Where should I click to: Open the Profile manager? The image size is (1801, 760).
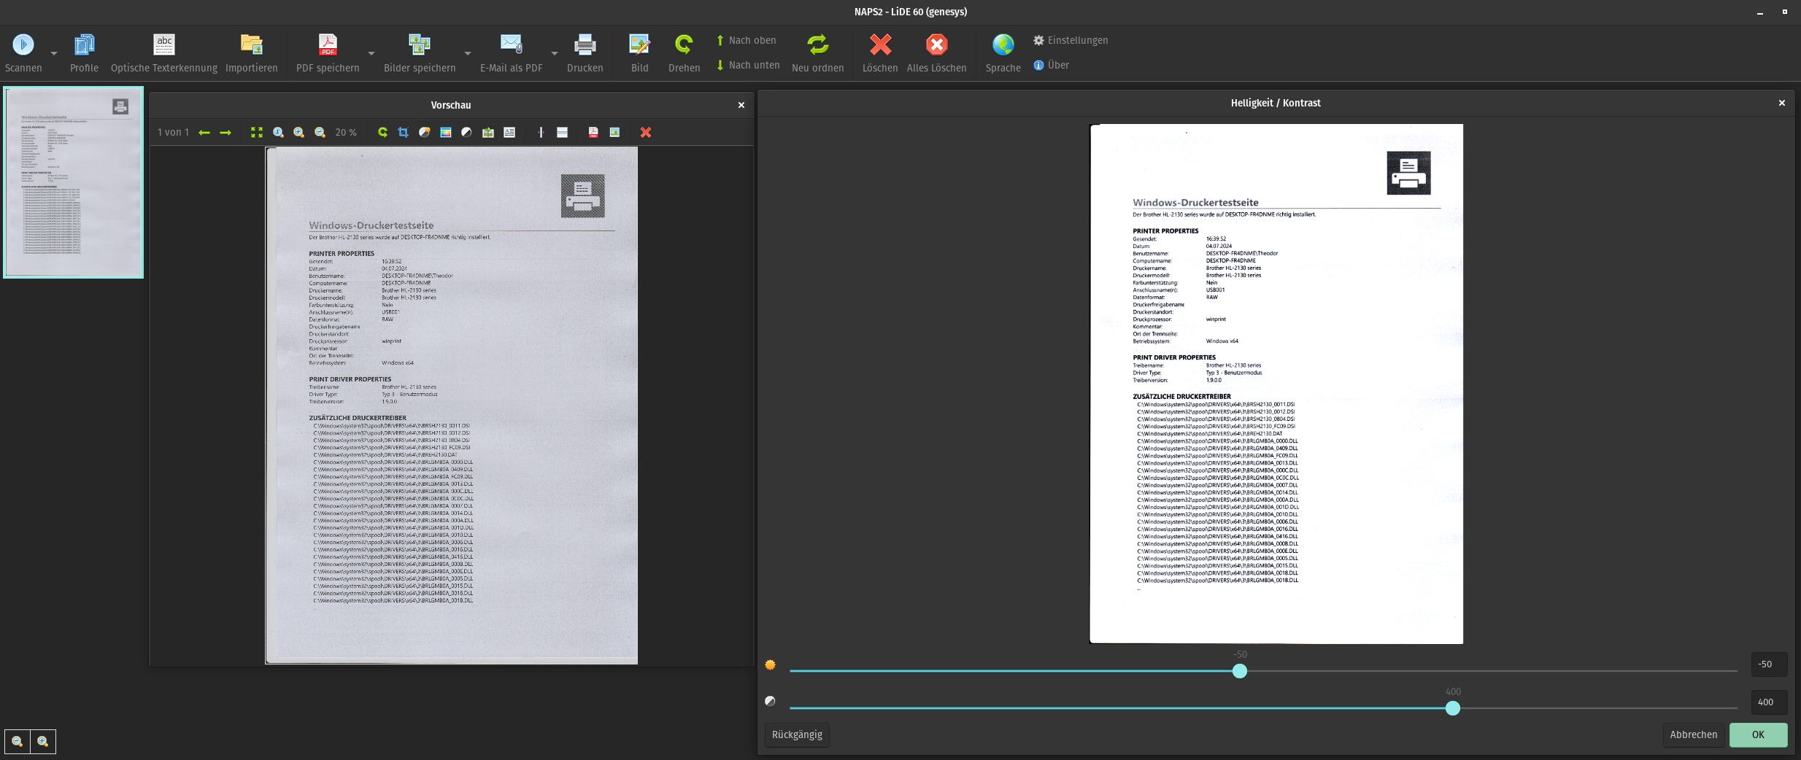(84, 53)
